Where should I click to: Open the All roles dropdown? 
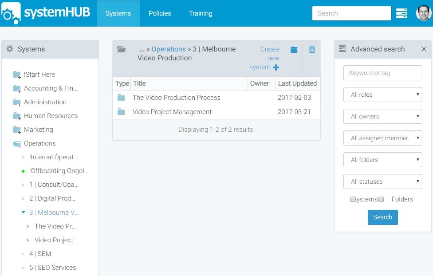(x=382, y=95)
